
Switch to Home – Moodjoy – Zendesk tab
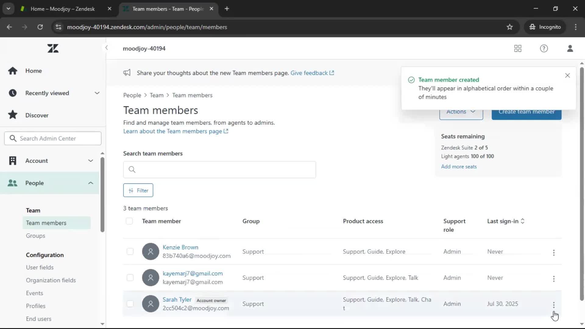click(62, 9)
